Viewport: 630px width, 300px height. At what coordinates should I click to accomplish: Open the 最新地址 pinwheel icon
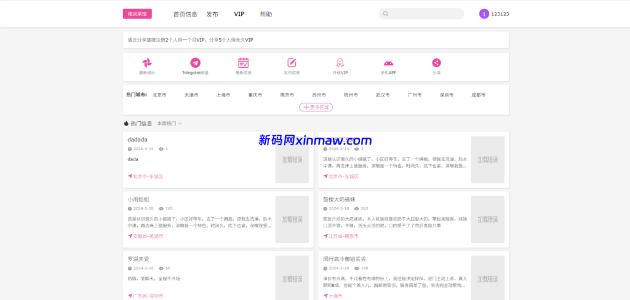coord(147,63)
